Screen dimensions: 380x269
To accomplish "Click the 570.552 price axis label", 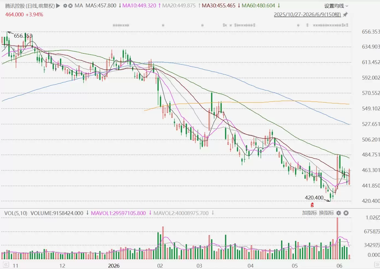I will (371, 93).
